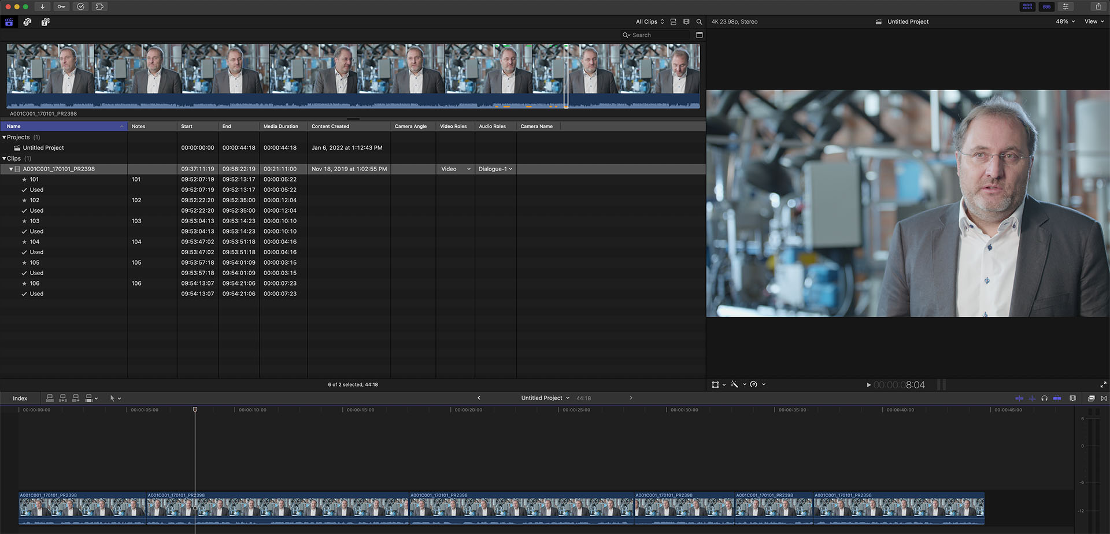Sort by the Notes column header

tap(153, 126)
